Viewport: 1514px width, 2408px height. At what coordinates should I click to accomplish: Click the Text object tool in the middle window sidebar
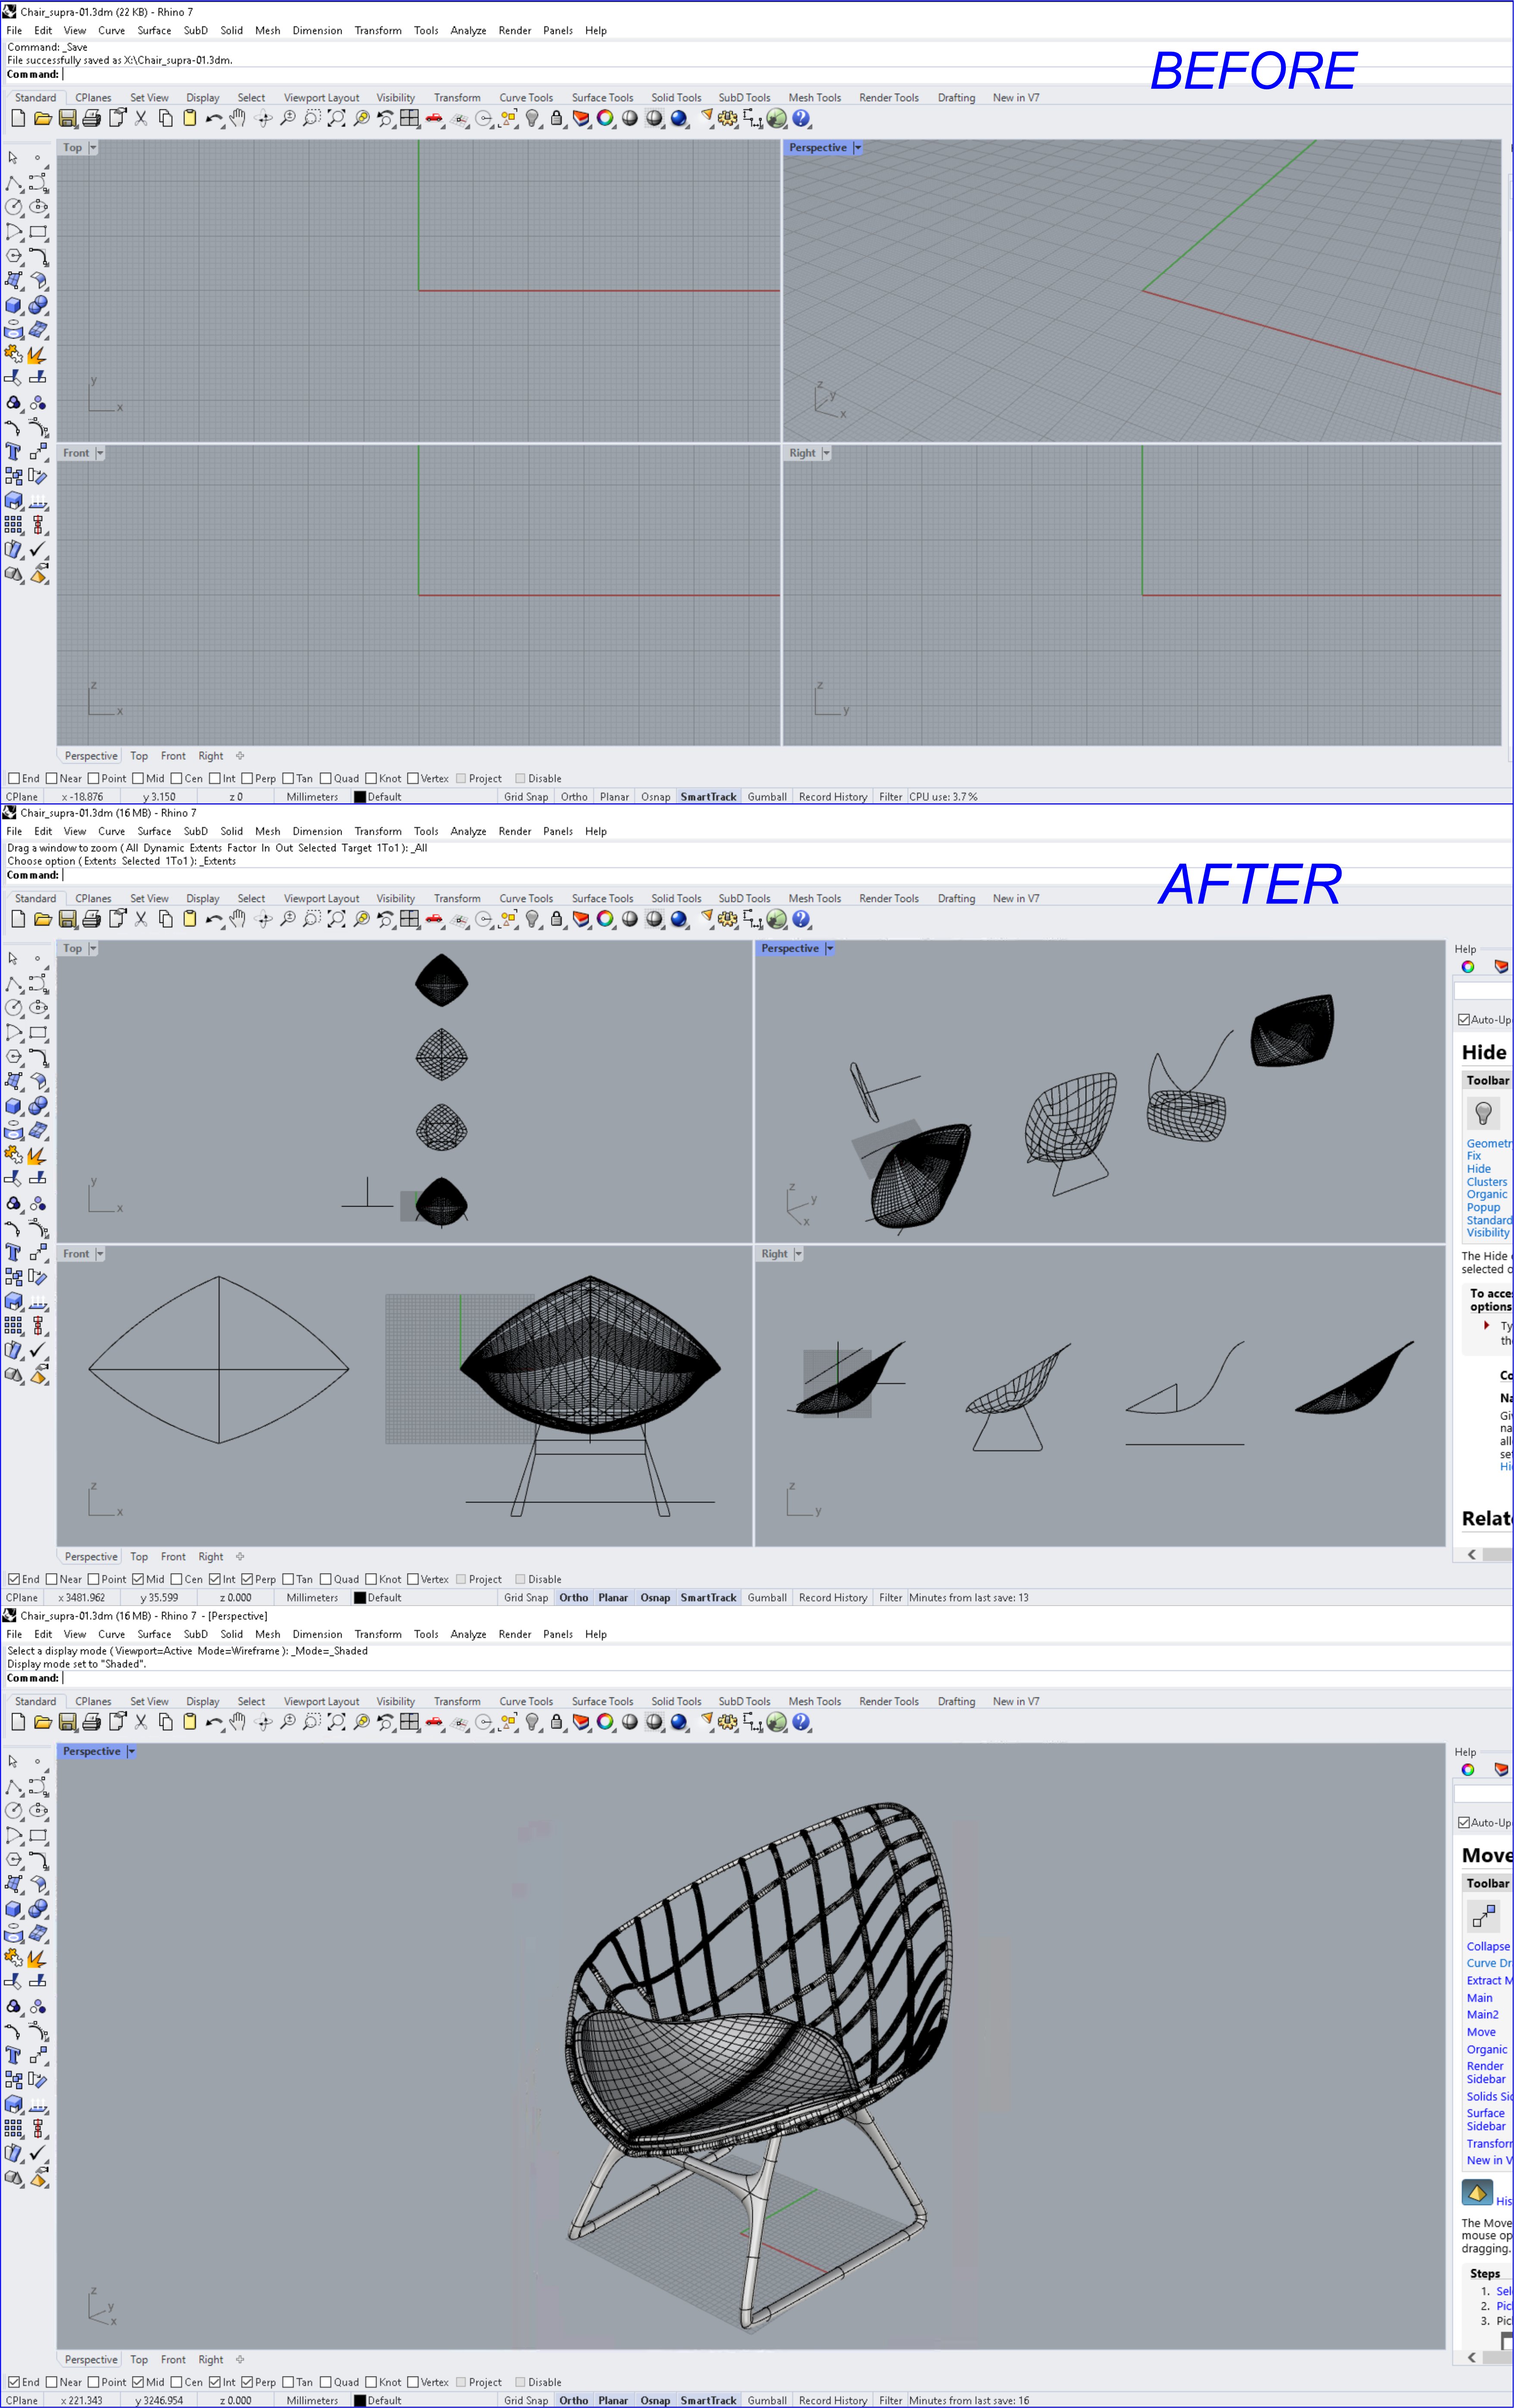coord(14,1252)
